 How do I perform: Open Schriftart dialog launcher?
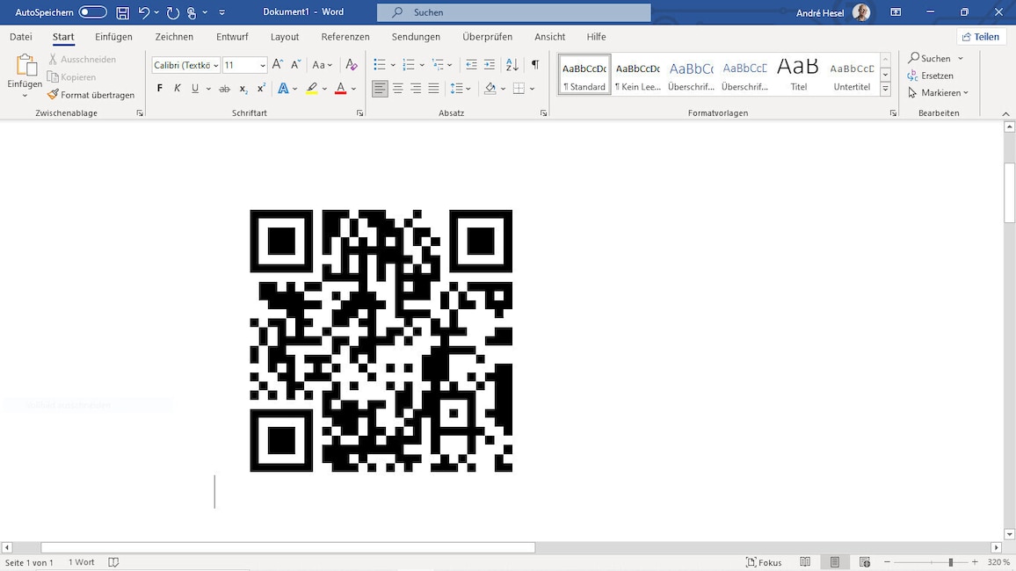click(x=360, y=113)
